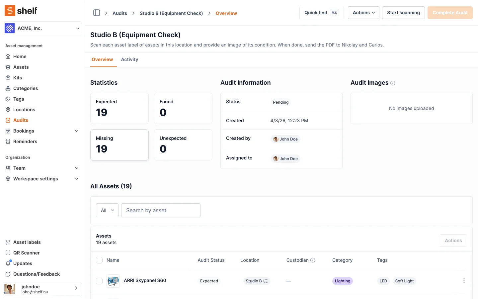Expand Workspace settings section
Screen dimensions: 478x299
pos(77,179)
